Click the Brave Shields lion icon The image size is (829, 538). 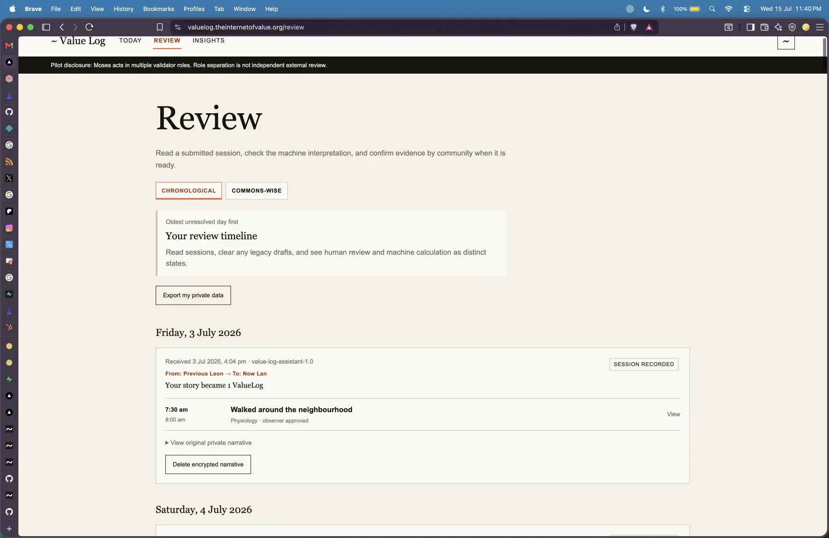(x=634, y=27)
